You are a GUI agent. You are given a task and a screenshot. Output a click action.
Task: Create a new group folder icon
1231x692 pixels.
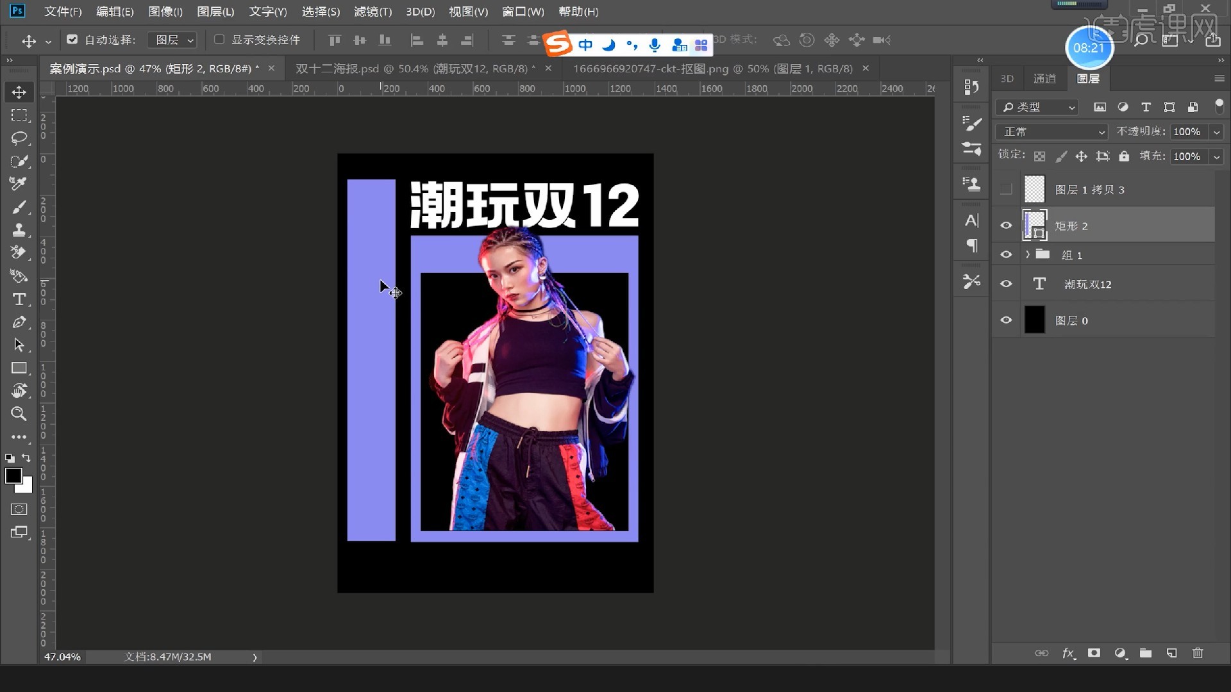coord(1146,653)
